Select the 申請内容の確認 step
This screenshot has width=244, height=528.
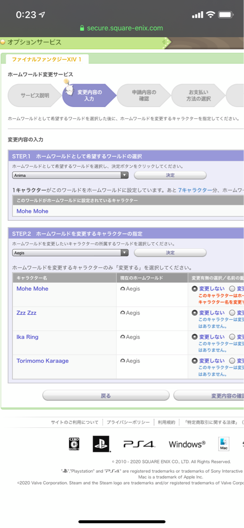click(143, 95)
